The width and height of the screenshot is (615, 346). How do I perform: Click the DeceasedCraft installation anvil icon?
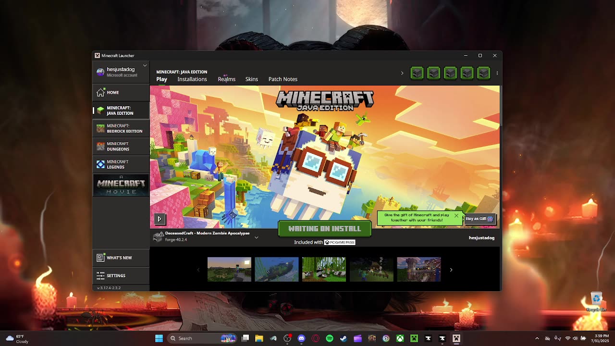tap(158, 236)
